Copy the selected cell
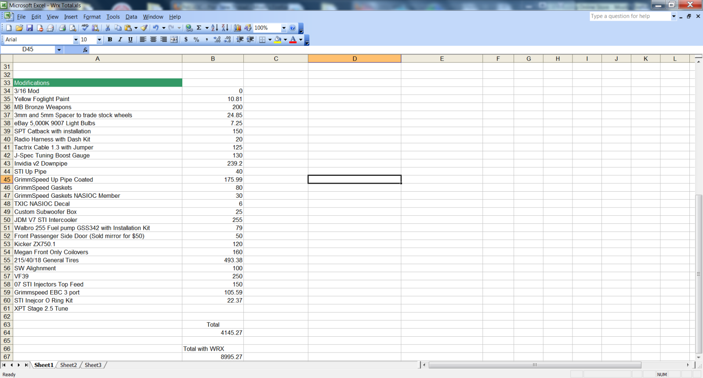The height and width of the screenshot is (378, 703). tap(118, 28)
